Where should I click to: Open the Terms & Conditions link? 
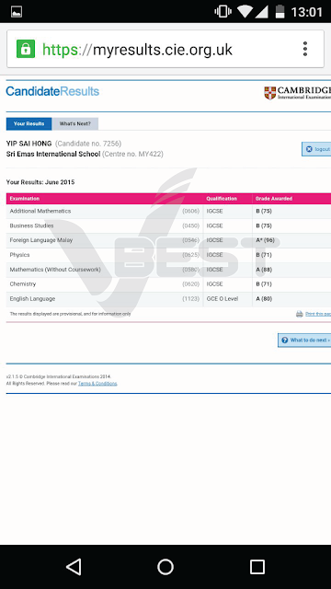point(97,384)
